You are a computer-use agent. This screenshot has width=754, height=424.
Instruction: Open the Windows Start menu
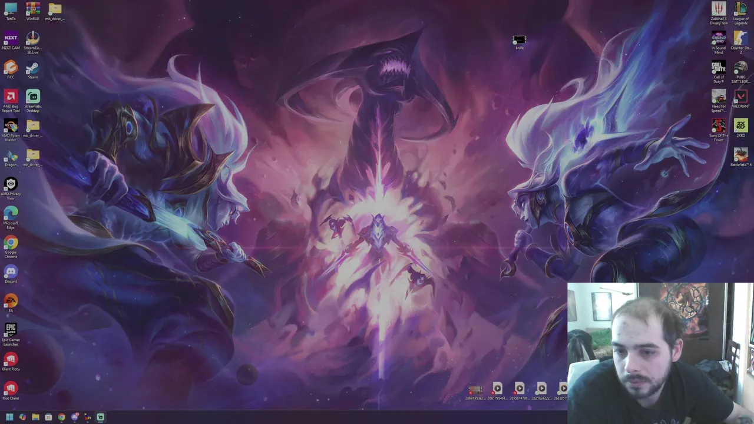[9, 418]
